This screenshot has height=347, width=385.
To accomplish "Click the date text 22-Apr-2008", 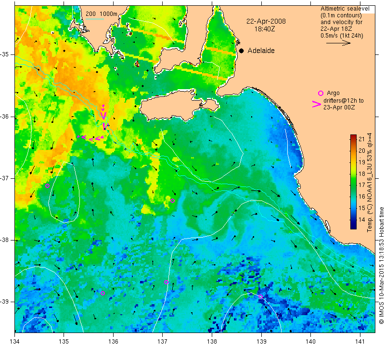I will (266, 21).
